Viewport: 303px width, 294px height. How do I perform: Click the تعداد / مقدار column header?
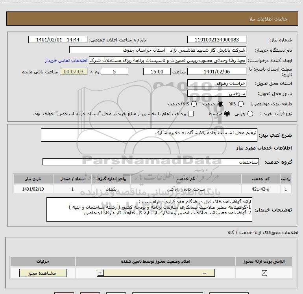[72, 179]
